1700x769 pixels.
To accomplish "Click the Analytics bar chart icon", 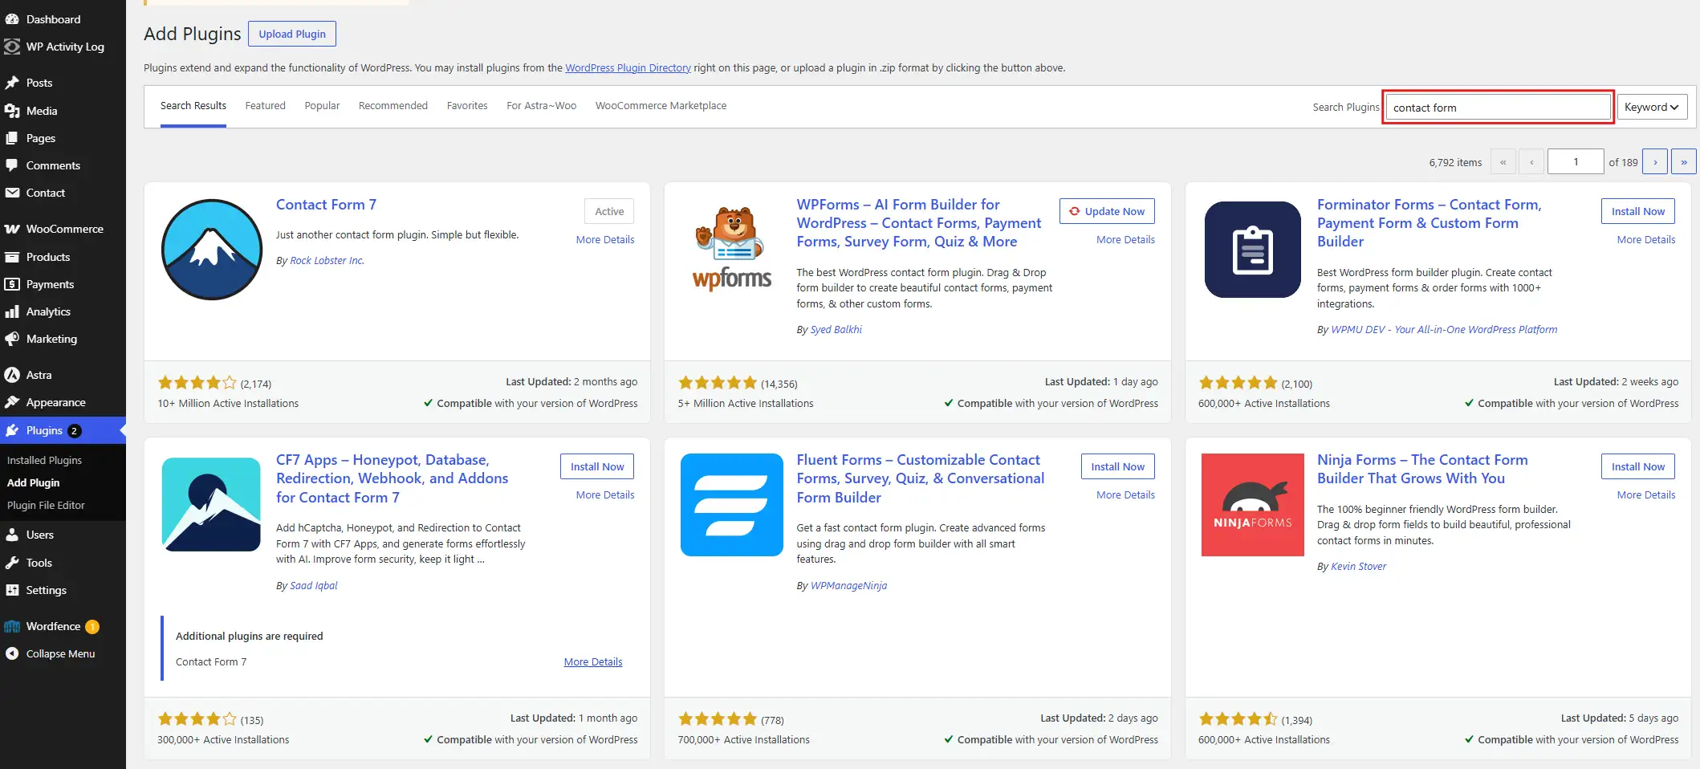I will click(12, 311).
